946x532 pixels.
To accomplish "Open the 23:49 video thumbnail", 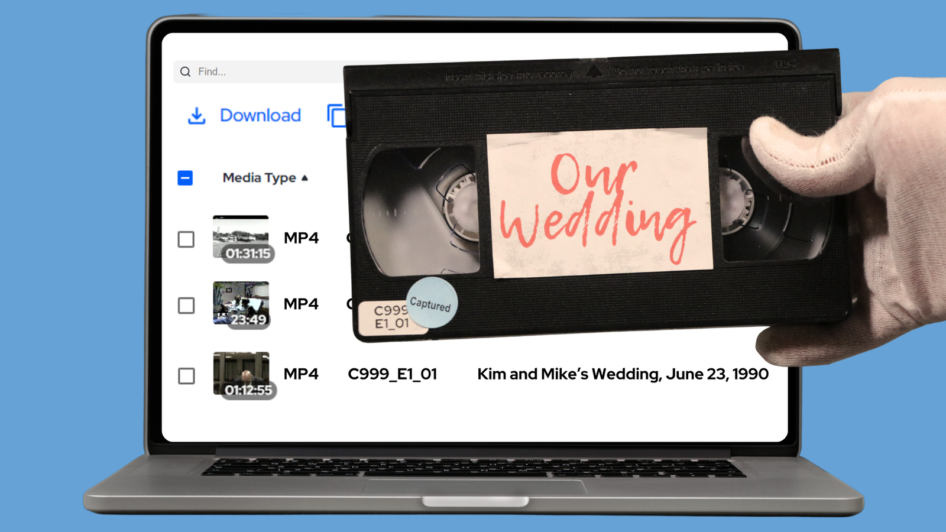I will click(241, 304).
